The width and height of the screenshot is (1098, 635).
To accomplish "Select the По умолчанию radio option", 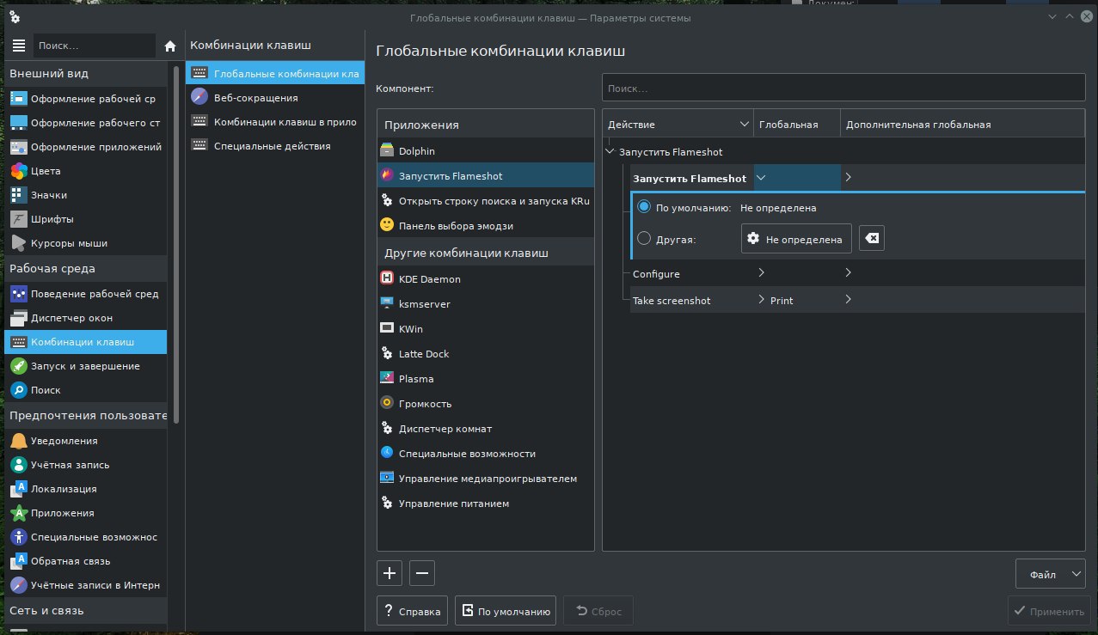I will [x=643, y=208].
